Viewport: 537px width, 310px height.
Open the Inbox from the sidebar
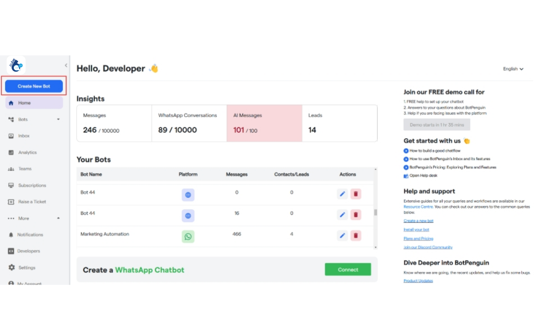11,136
